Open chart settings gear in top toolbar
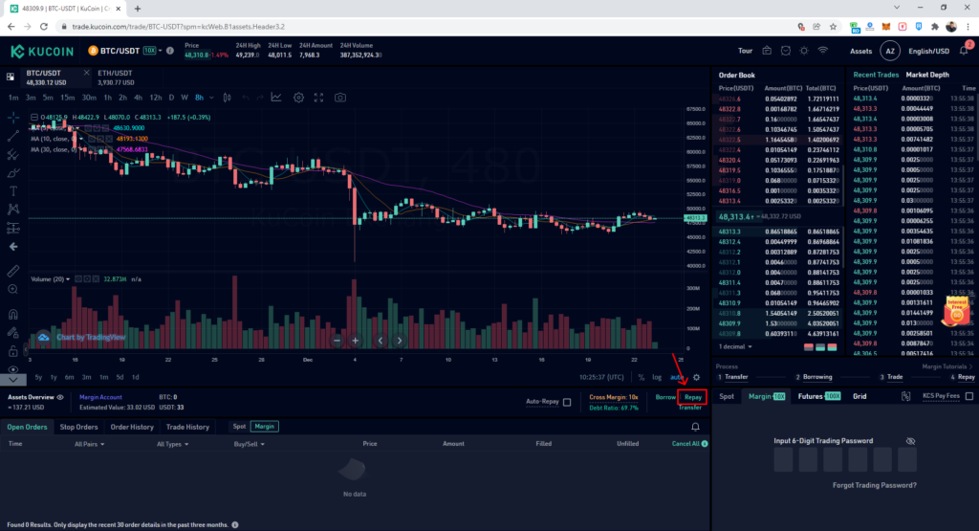The height and width of the screenshot is (531, 979). click(x=299, y=98)
